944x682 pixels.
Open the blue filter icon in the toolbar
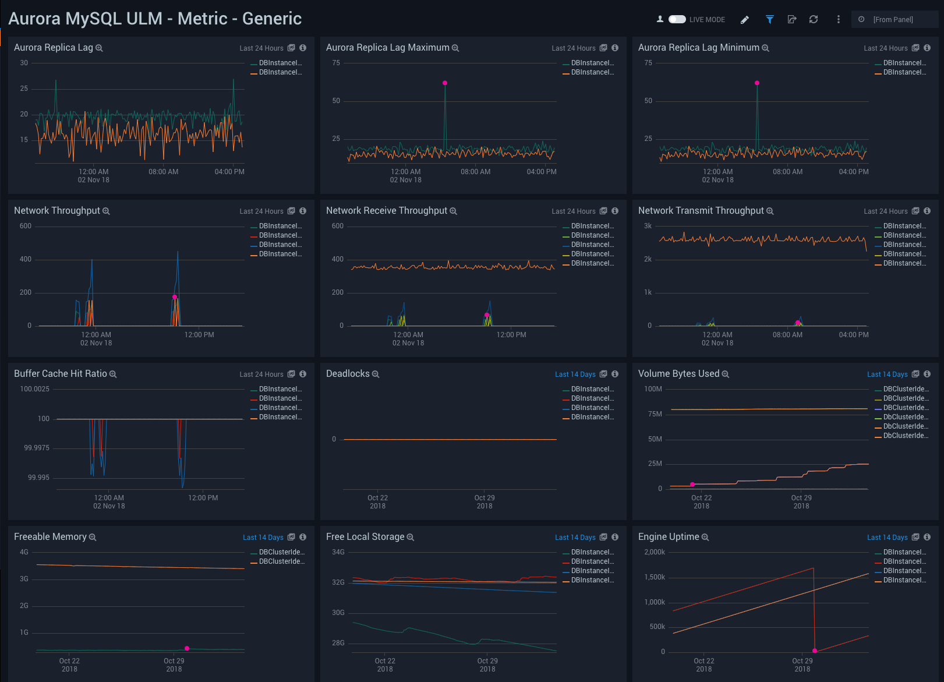pos(769,19)
